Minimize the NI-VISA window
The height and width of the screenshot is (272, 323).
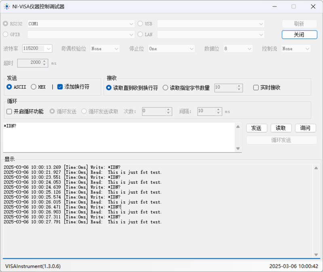click(x=275, y=6)
